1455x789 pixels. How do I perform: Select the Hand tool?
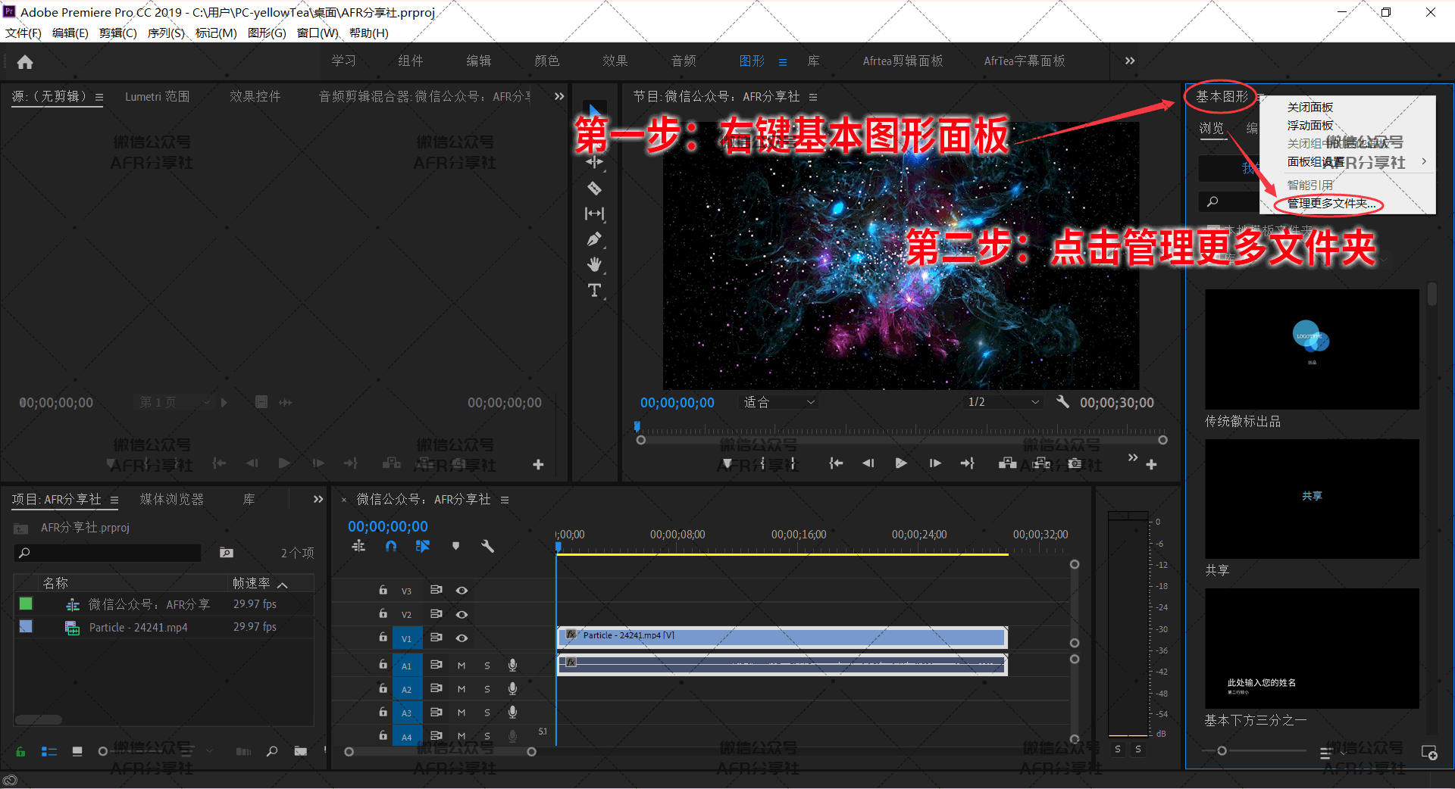click(595, 264)
